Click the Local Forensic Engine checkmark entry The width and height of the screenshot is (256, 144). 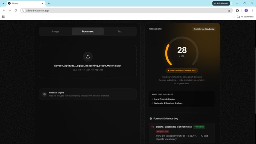tap(163, 99)
